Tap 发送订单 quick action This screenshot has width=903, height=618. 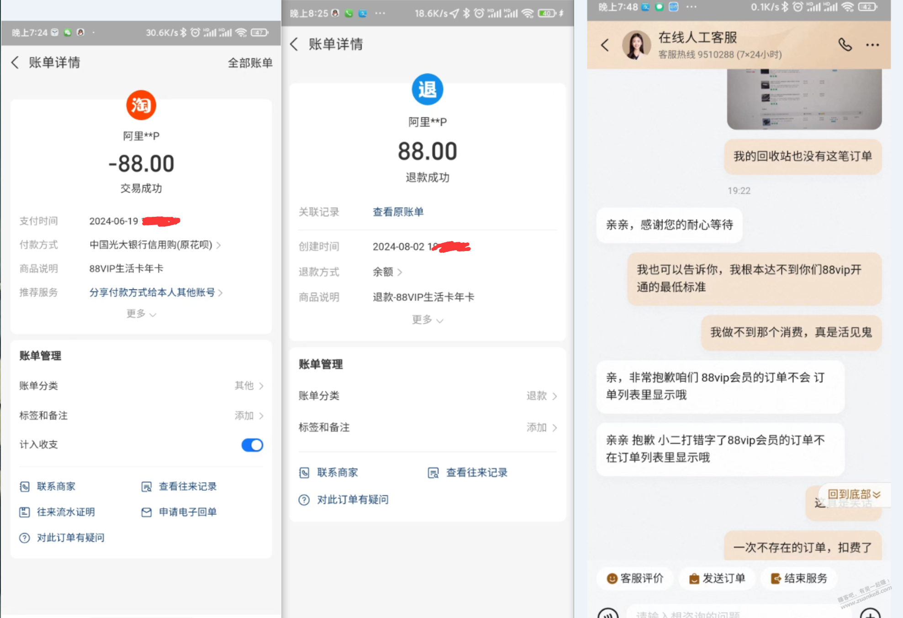[717, 578]
